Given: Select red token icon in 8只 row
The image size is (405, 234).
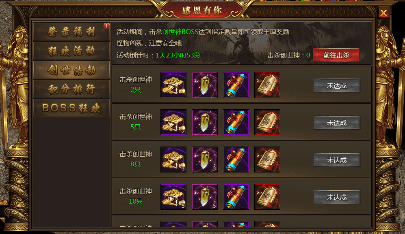Looking at the screenshot, I should pos(267,160).
